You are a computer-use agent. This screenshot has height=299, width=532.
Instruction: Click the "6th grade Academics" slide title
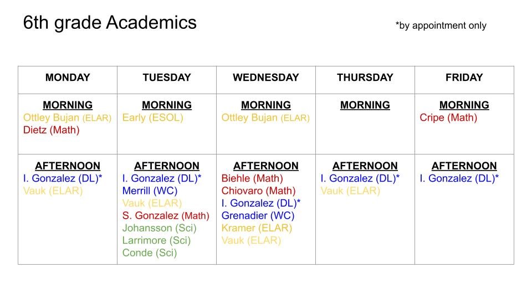(110, 23)
